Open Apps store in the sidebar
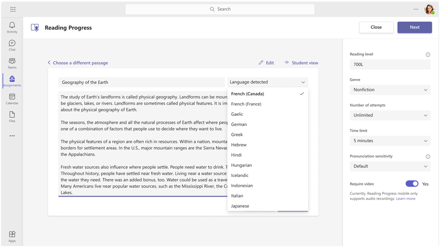Screen dimensions: 440x247 [x=12, y=237]
